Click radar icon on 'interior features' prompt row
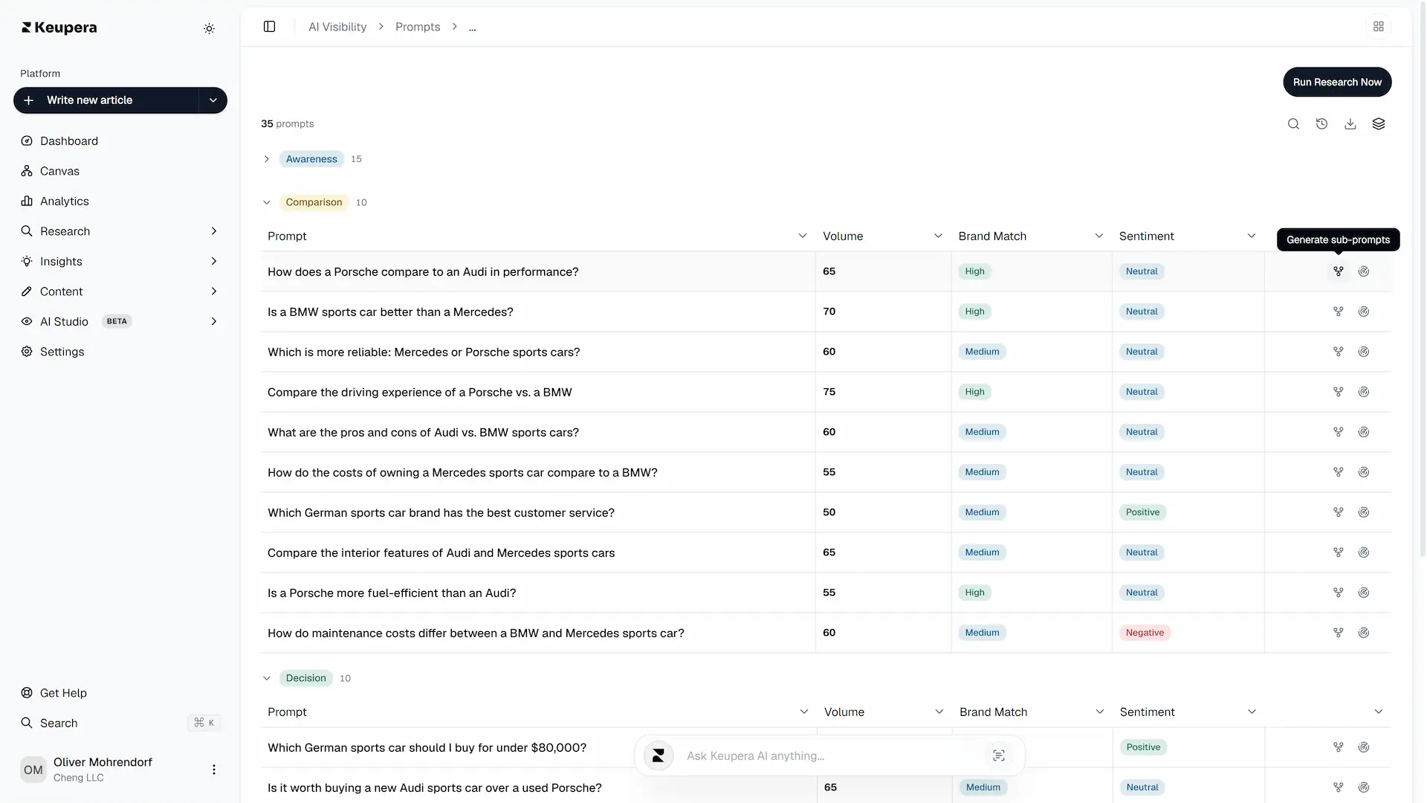The width and height of the screenshot is (1427, 803). [1364, 552]
